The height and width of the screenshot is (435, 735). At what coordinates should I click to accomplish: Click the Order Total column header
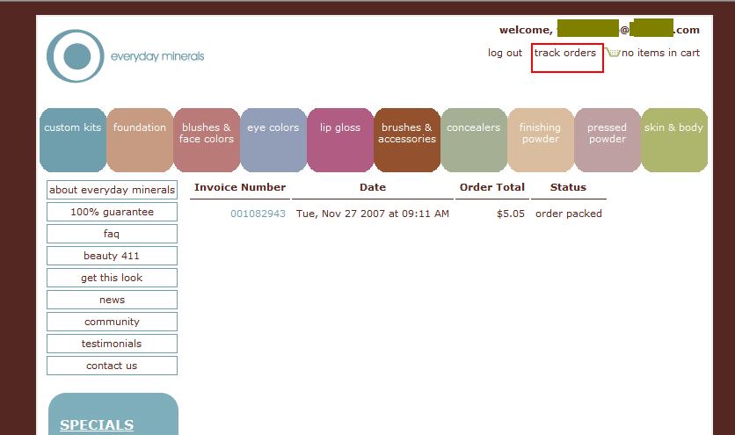(492, 187)
